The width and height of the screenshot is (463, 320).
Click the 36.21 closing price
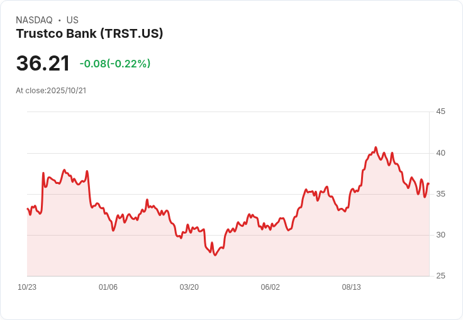[43, 64]
